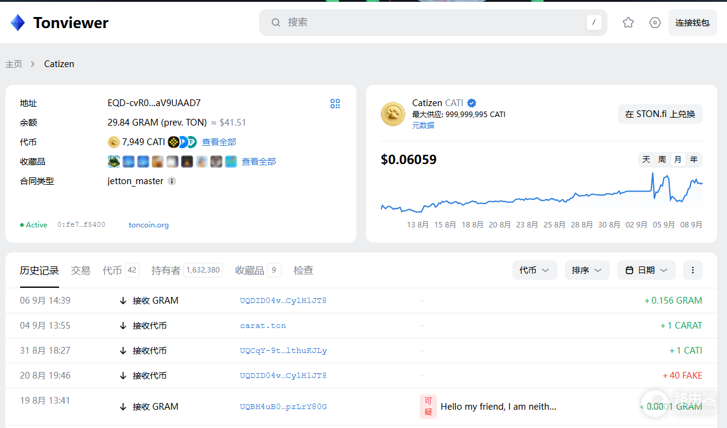Open 查看全部 link for tokens

coord(219,142)
